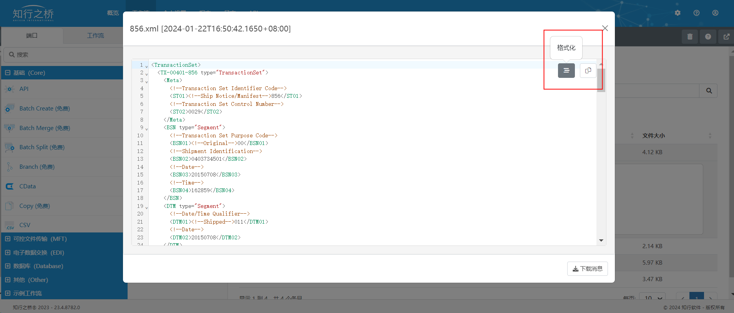
Task: Click the 搜索 search input field
Action: (65, 55)
